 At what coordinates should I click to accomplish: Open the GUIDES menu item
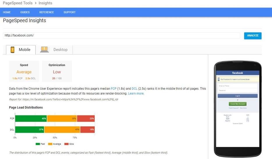pyautogui.click(x=25, y=12)
